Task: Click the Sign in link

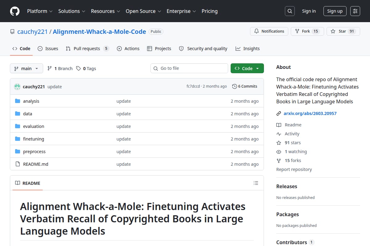Action: [309, 11]
